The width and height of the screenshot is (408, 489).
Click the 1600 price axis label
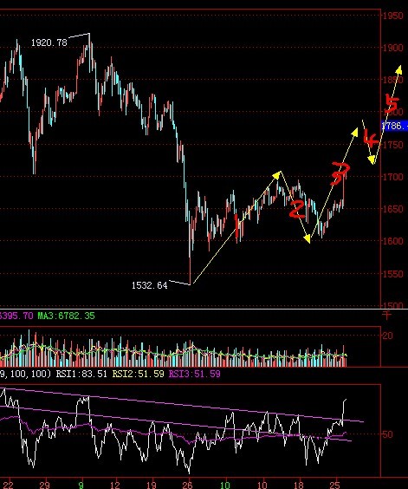coord(393,241)
